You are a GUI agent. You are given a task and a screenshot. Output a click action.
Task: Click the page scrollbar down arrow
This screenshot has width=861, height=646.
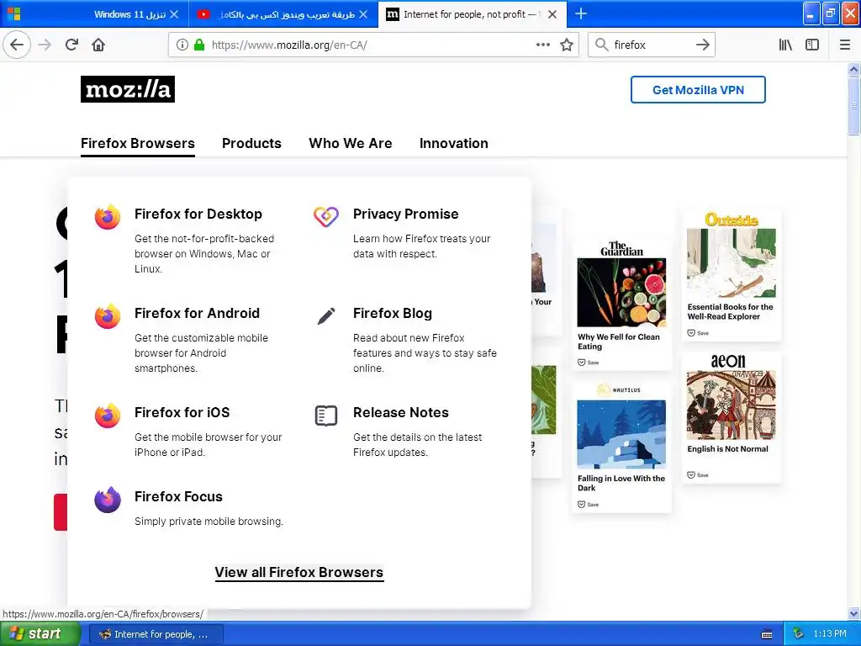tap(853, 613)
